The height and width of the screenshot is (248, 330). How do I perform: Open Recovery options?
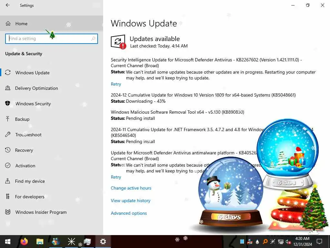[x=52, y=150]
